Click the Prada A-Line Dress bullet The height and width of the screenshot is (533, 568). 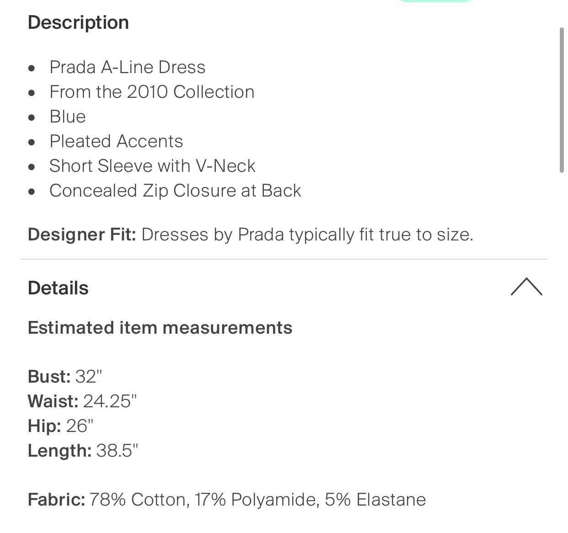tap(128, 67)
